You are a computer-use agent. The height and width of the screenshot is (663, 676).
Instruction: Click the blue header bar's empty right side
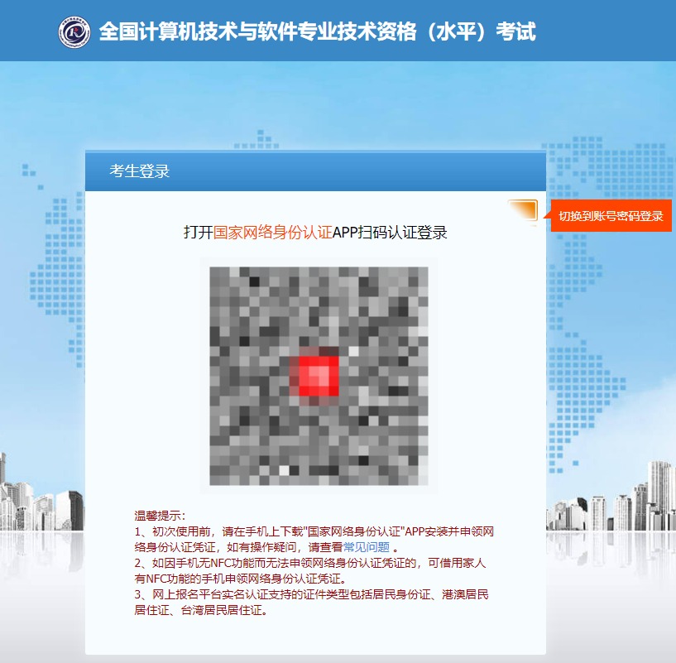612,31
